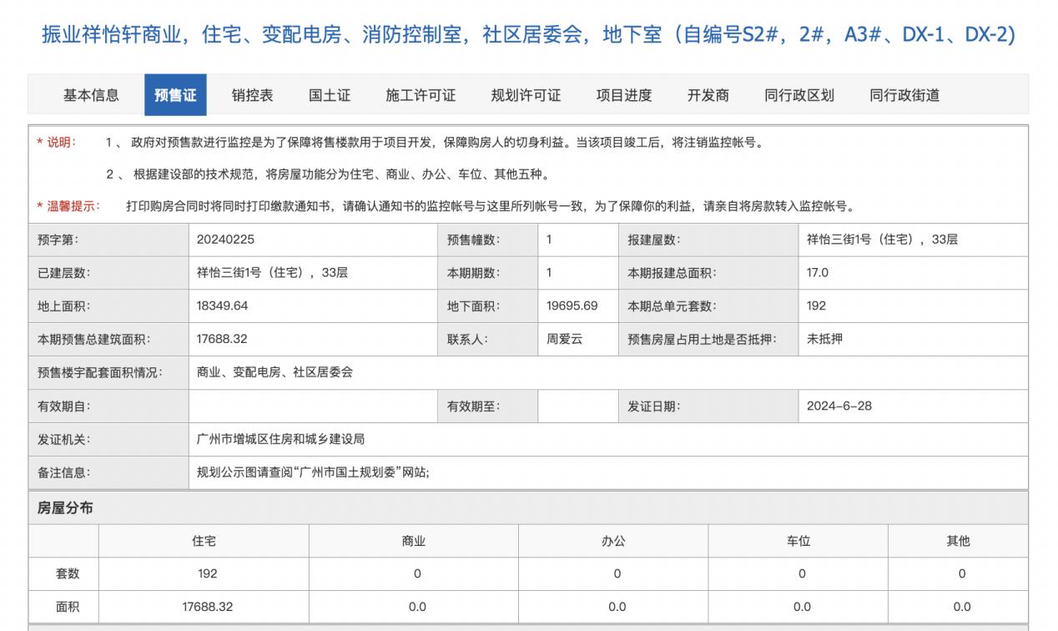The image size is (1058, 631).
Task: Switch to the 销控表 tab
Action: 252,95
